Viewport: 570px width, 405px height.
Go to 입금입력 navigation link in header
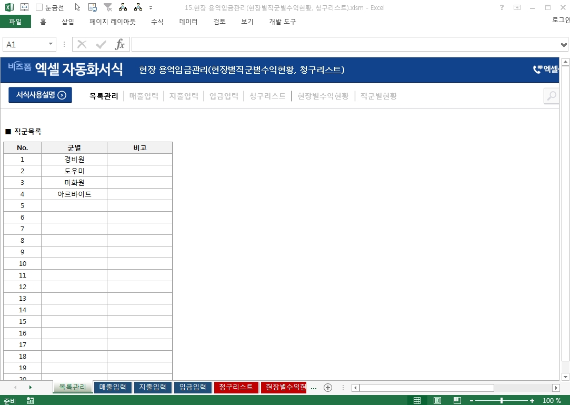224,96
